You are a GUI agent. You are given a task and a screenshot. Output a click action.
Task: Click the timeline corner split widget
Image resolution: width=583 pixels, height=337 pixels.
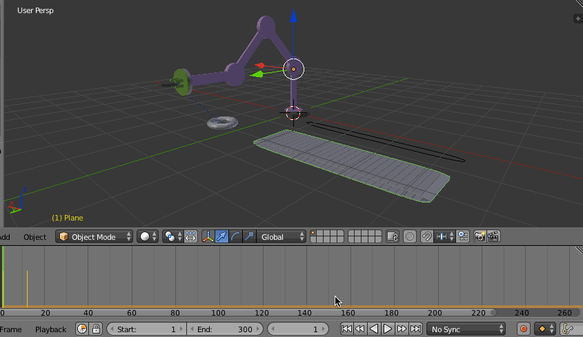pos(579,250)
